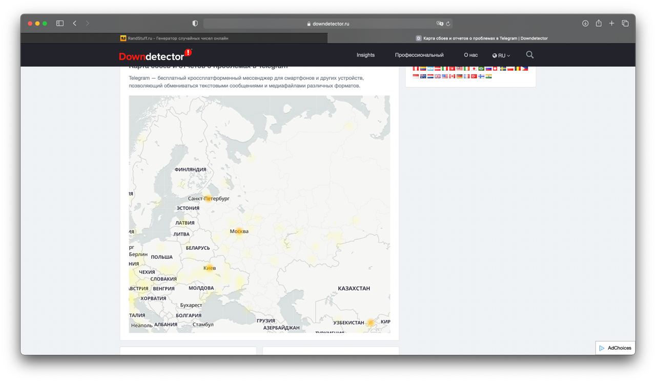The image size is (656, 382).
Task: Click the Москва hotspot on the map
Action: click(239, 231)
